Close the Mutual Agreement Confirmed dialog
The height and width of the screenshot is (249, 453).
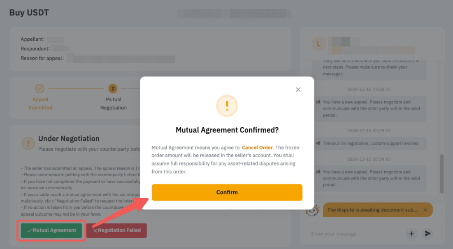coord(298,90)
